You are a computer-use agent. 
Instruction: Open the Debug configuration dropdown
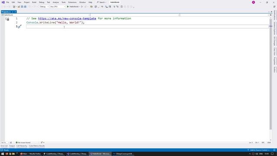pyautogui.click(x=44, y=7)
